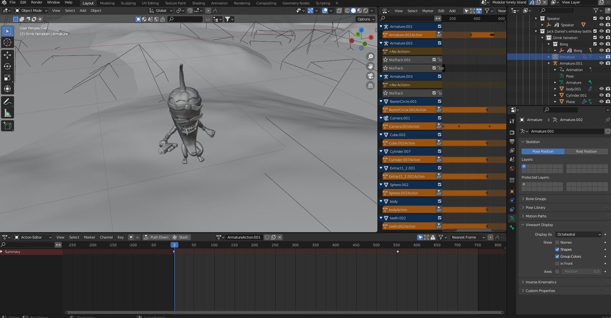Expand the Bone Groups panel
This screenshot has width=611, height=318.
click(536, 199)
